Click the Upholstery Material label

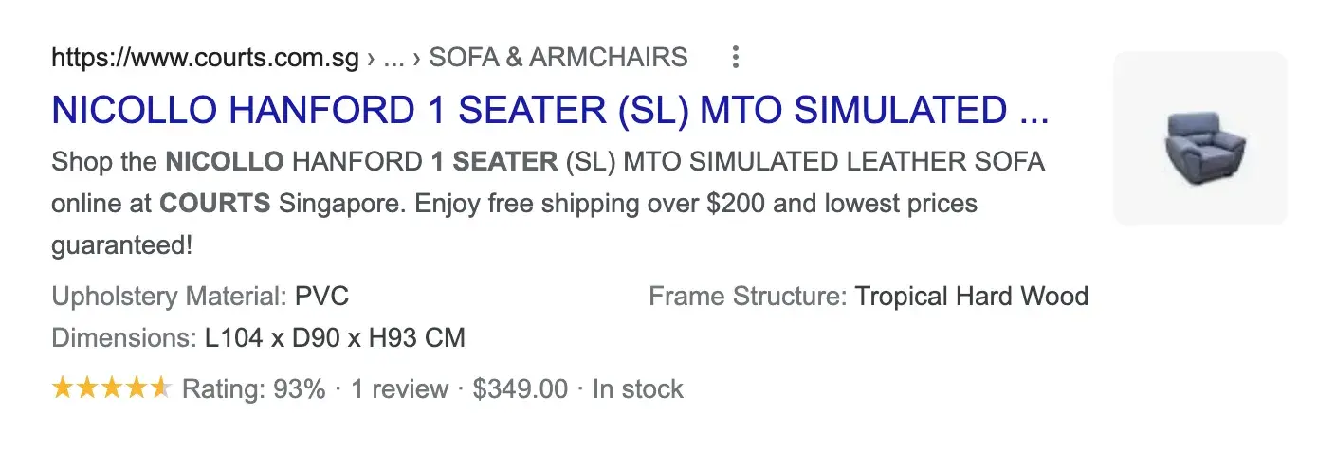click(169, 297)
